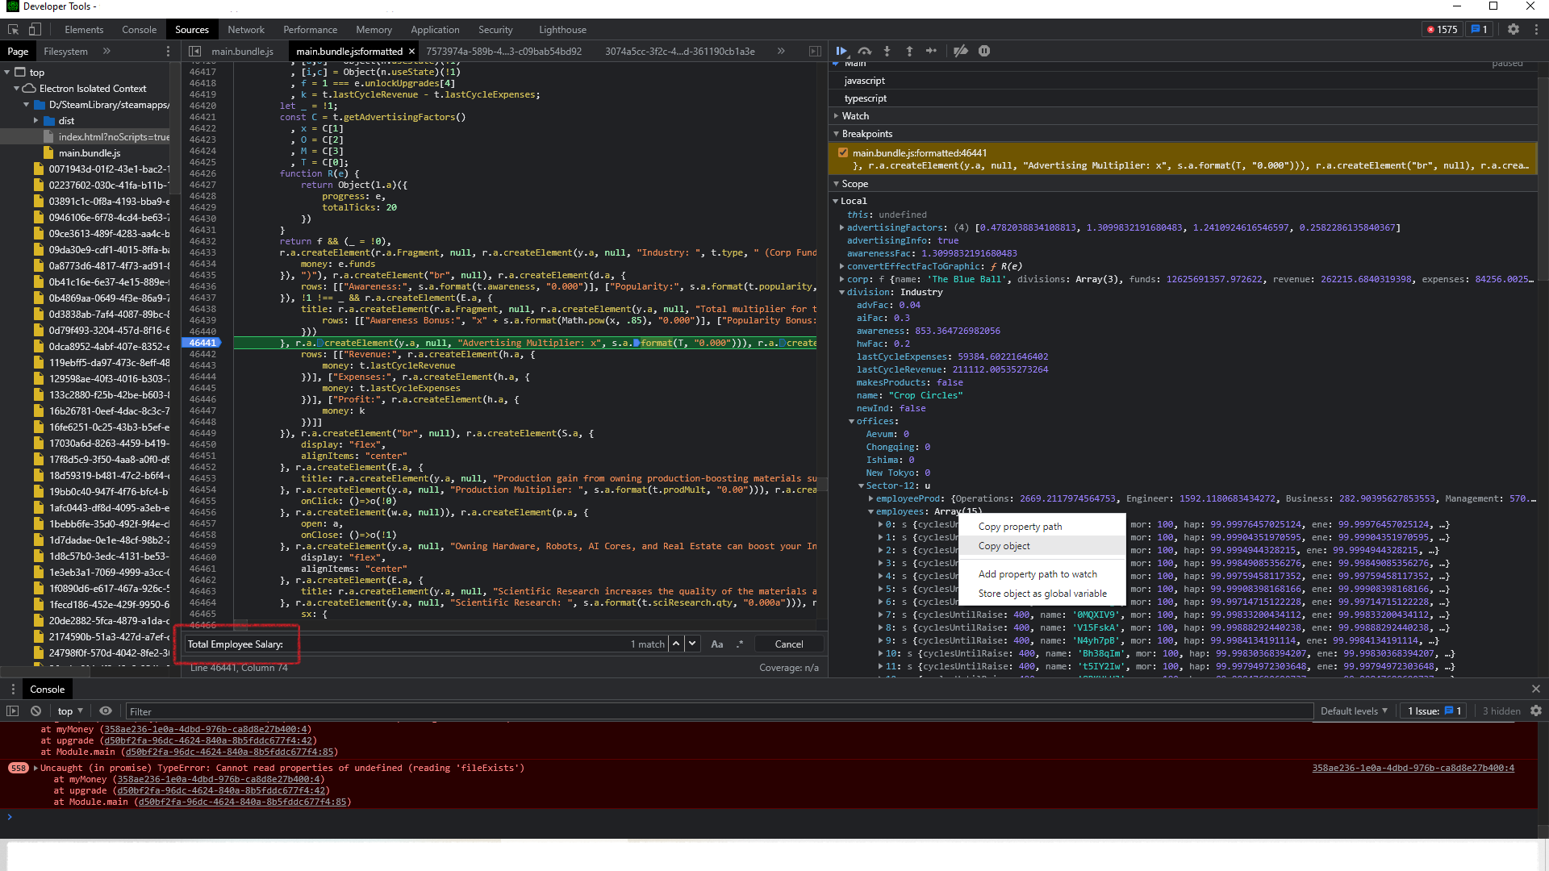Switch to the Network tab

tap(246, 29)
